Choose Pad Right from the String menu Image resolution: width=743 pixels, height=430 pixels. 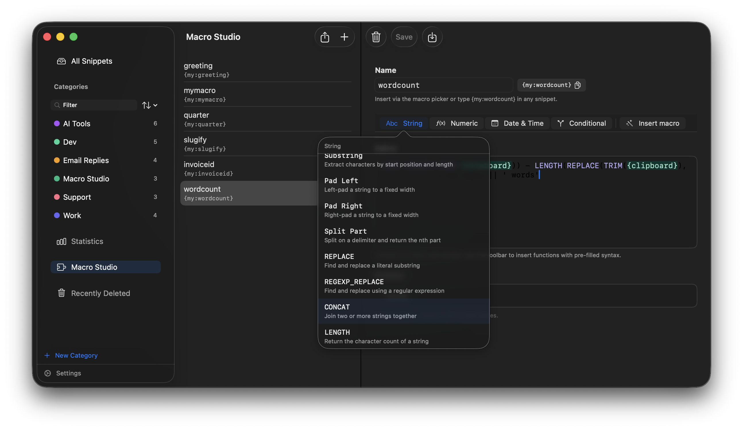403,210
